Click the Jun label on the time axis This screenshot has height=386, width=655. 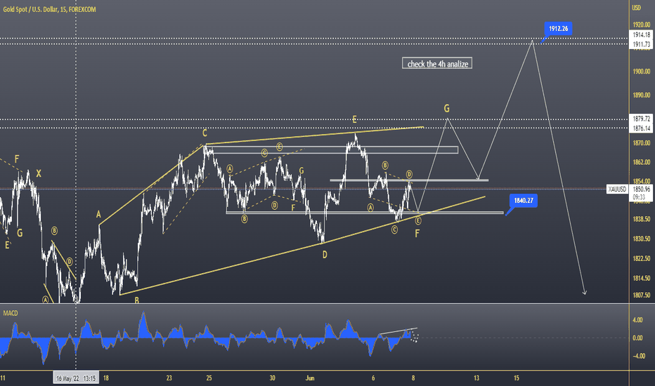click(310, 378)
